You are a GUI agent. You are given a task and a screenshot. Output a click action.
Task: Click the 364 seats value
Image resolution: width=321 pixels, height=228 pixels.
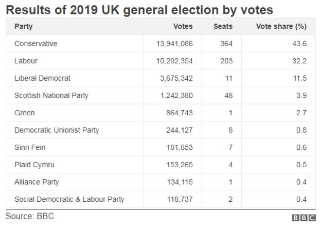[226, 44]
